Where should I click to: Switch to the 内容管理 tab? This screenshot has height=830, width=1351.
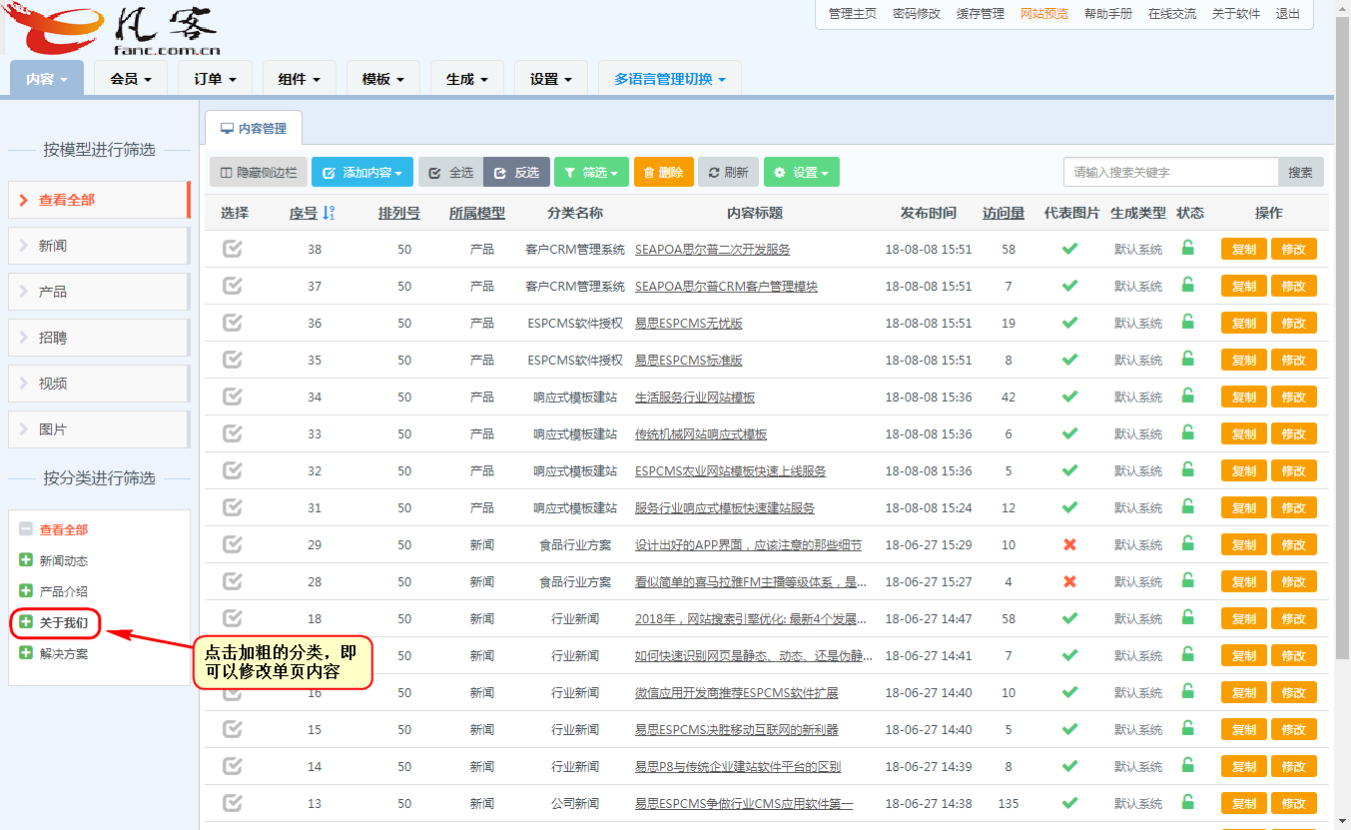pos(254,129)
